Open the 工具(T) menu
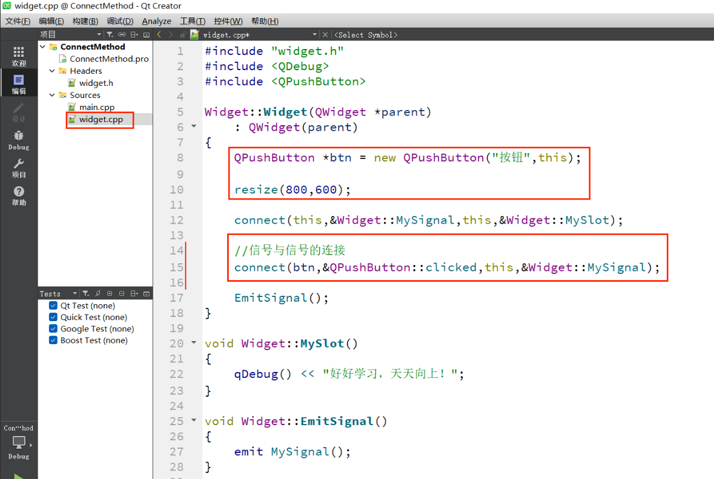Image resolution: width=714 pixels, height=479 pixels. click(x=193, y=21)
